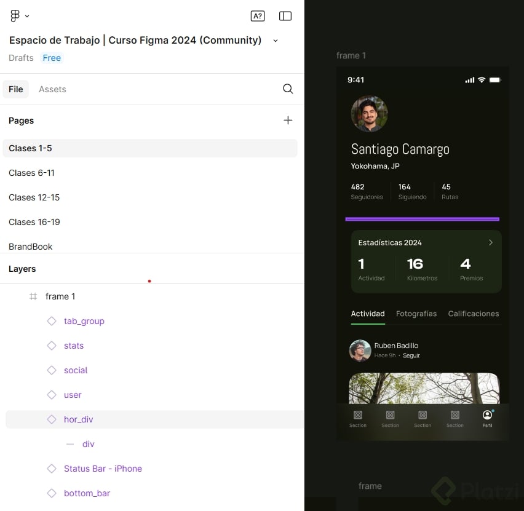Click the Drafts location link
Image resolution: width=524 pixels, height=511 pixels.
pyautogui.click(x=21, y=58)
